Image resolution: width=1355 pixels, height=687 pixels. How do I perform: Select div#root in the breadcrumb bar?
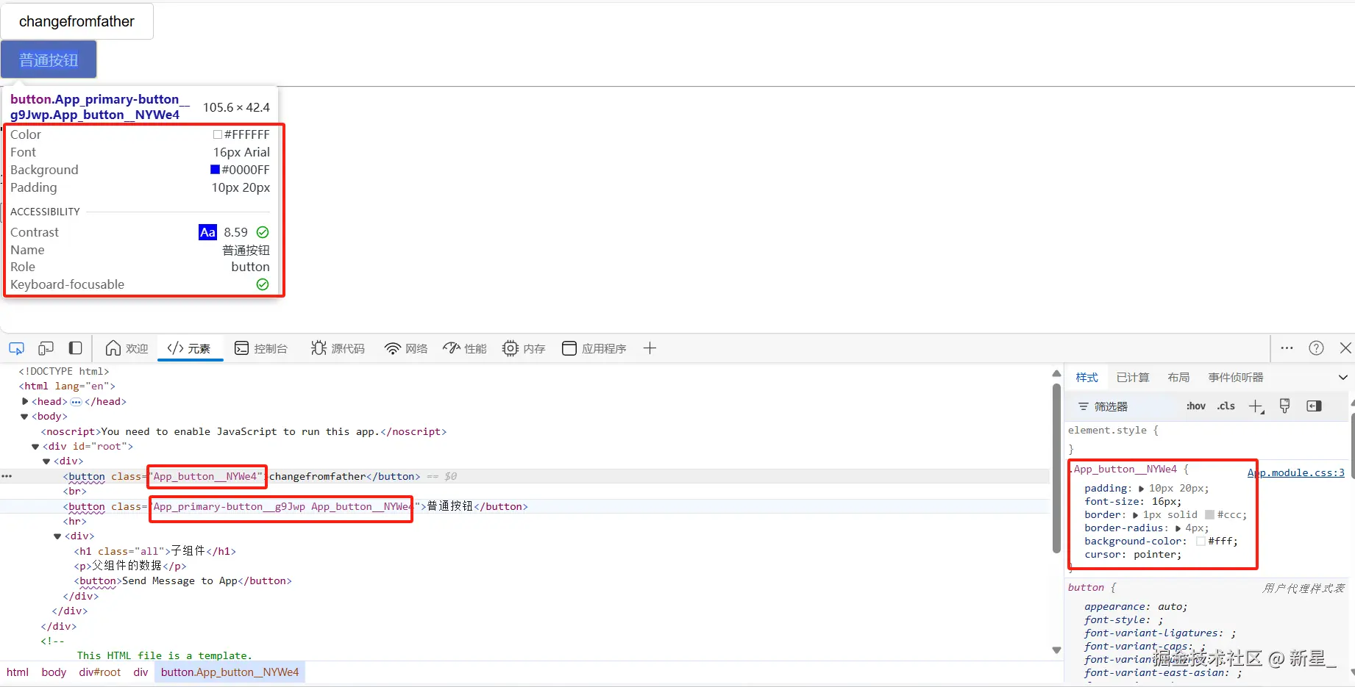[100, 672]
